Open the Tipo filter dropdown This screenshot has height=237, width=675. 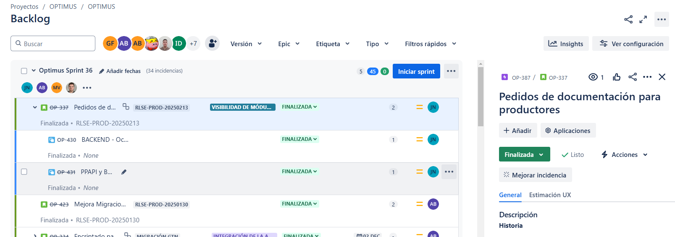pyautogui.click(x=377, y=44)
